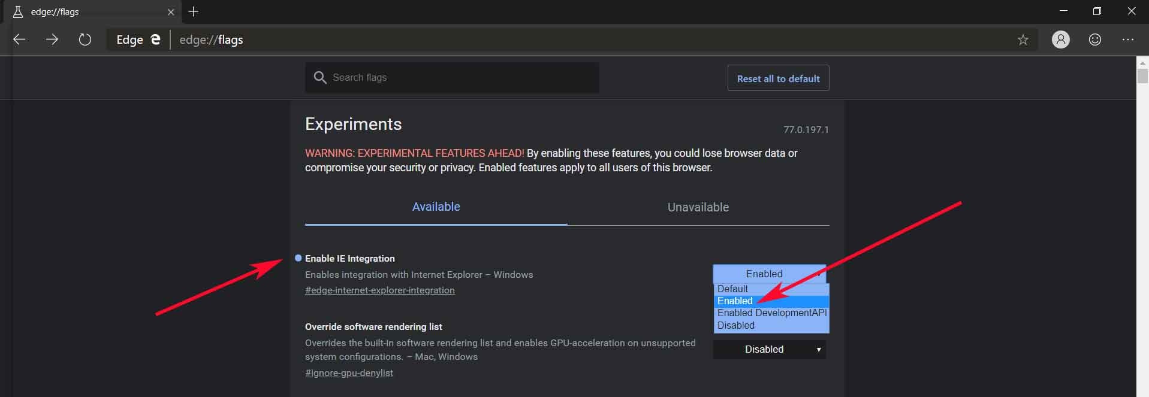Reload the page with refresh icon

(85, 40)
